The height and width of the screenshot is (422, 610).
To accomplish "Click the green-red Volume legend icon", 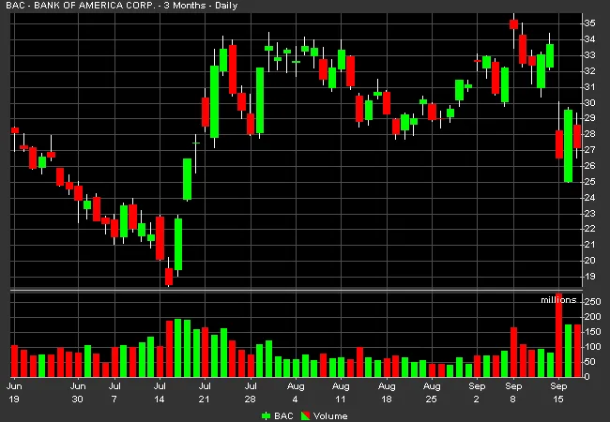I will [305, 415].
